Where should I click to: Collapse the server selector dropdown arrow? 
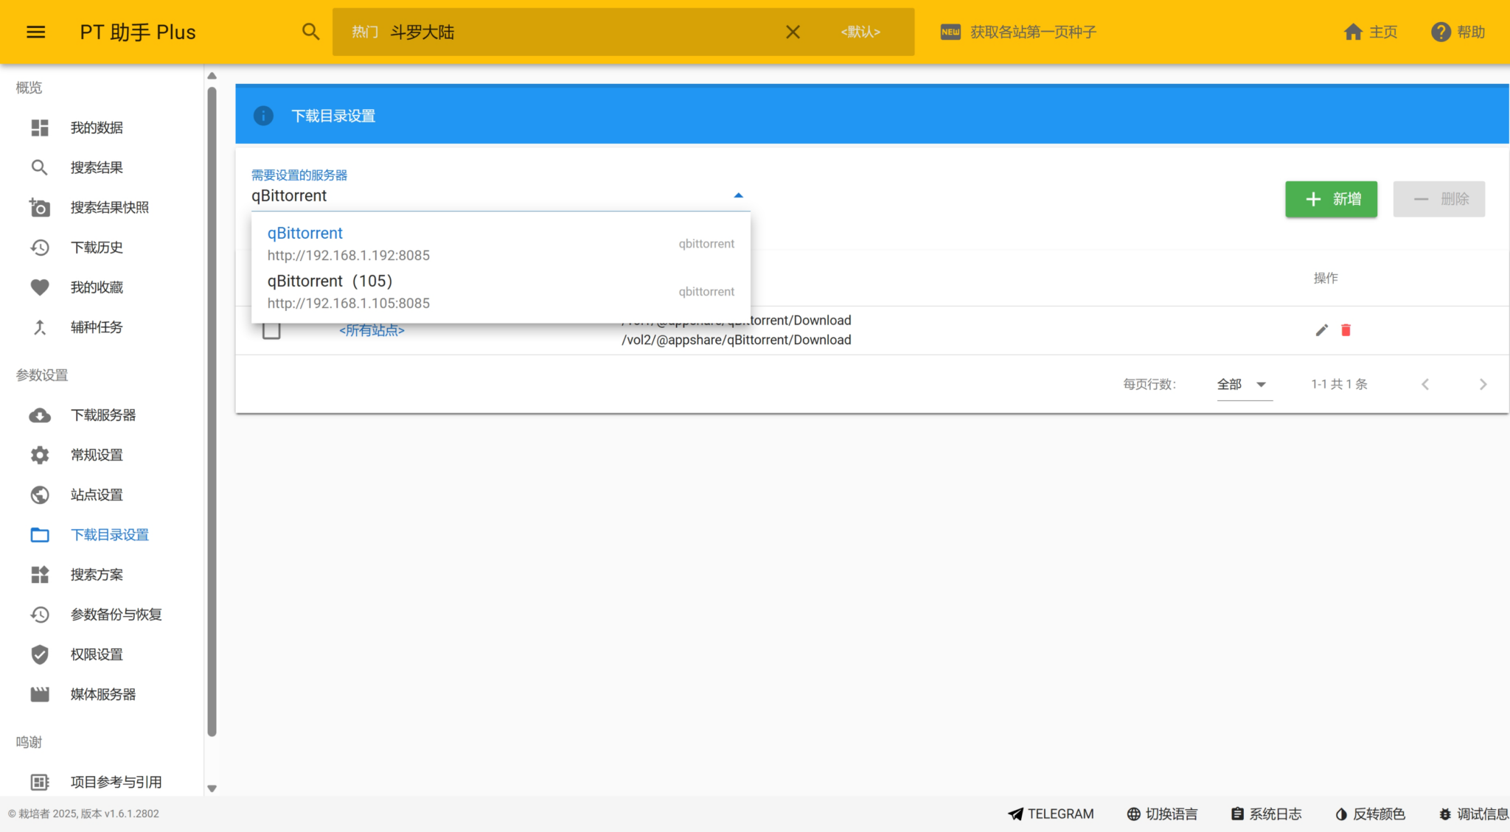pyautogui.click(x=738, y=195)
